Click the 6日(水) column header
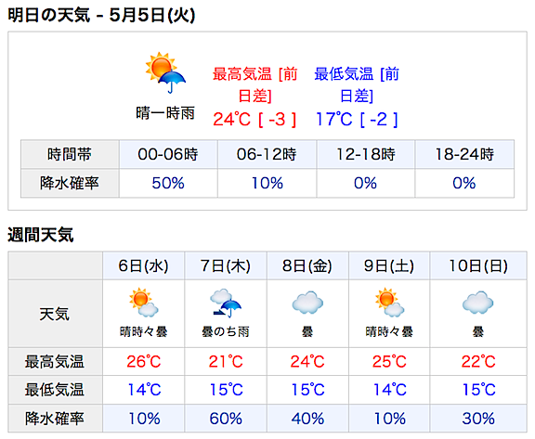Image resolution: width=535 pixels, height=439 pixels. click(144, 265)
